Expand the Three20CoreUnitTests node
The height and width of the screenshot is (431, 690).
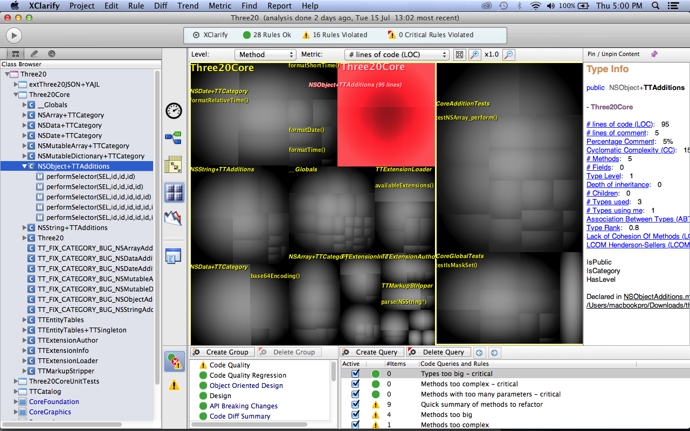pyautogui.click(x=16, y=381)
